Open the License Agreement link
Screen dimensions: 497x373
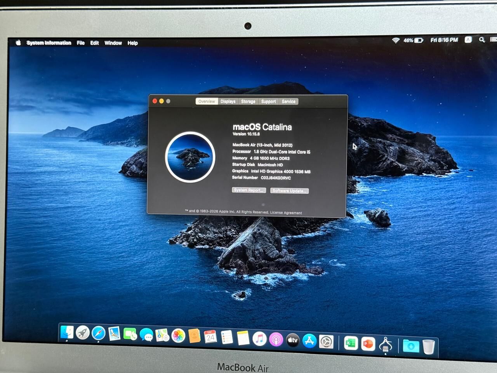coord(286,213)
